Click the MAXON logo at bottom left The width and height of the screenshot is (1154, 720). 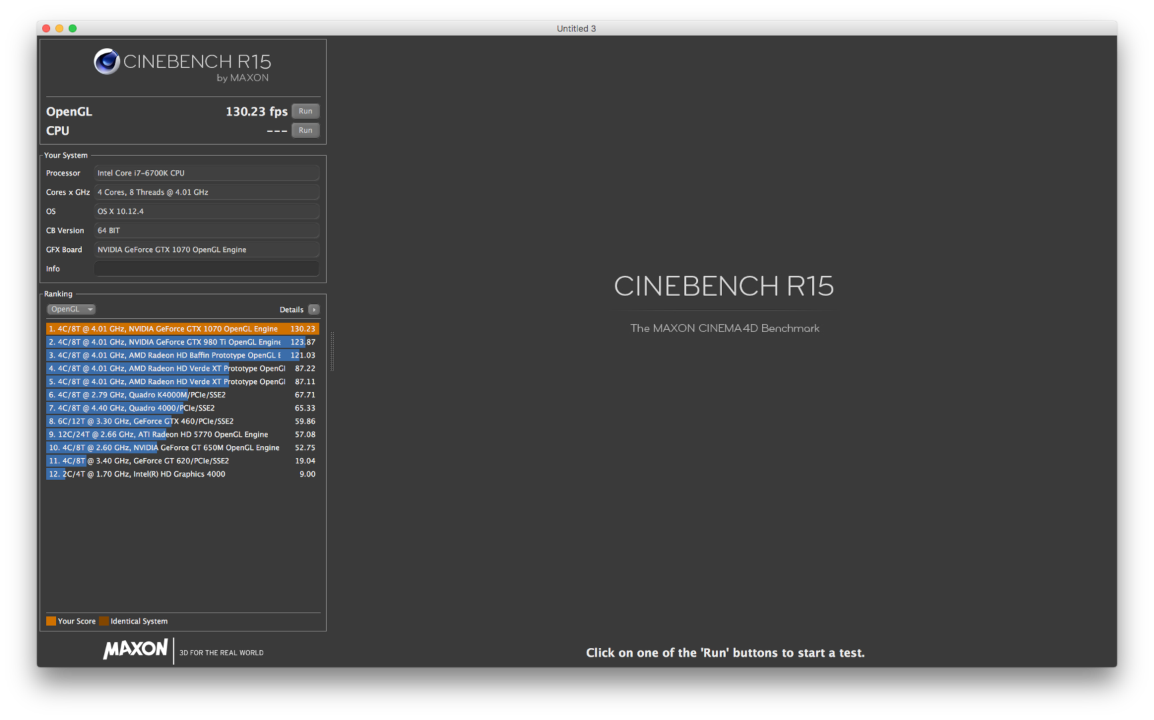click(135, 649)
